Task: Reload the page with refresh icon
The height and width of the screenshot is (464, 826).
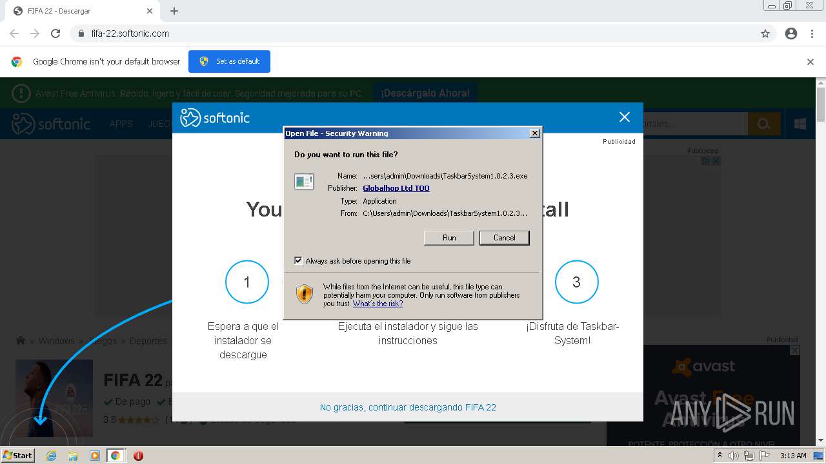Action: (55, 34)
